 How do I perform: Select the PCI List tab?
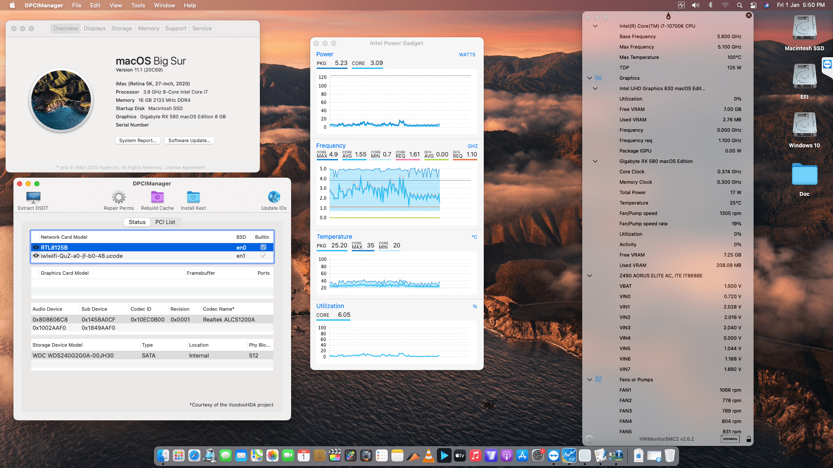[165, 222]
